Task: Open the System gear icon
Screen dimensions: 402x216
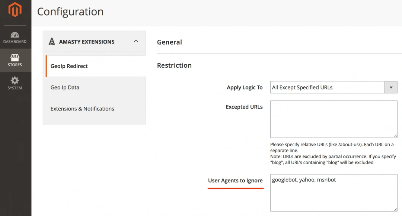Action: point(15,81)
